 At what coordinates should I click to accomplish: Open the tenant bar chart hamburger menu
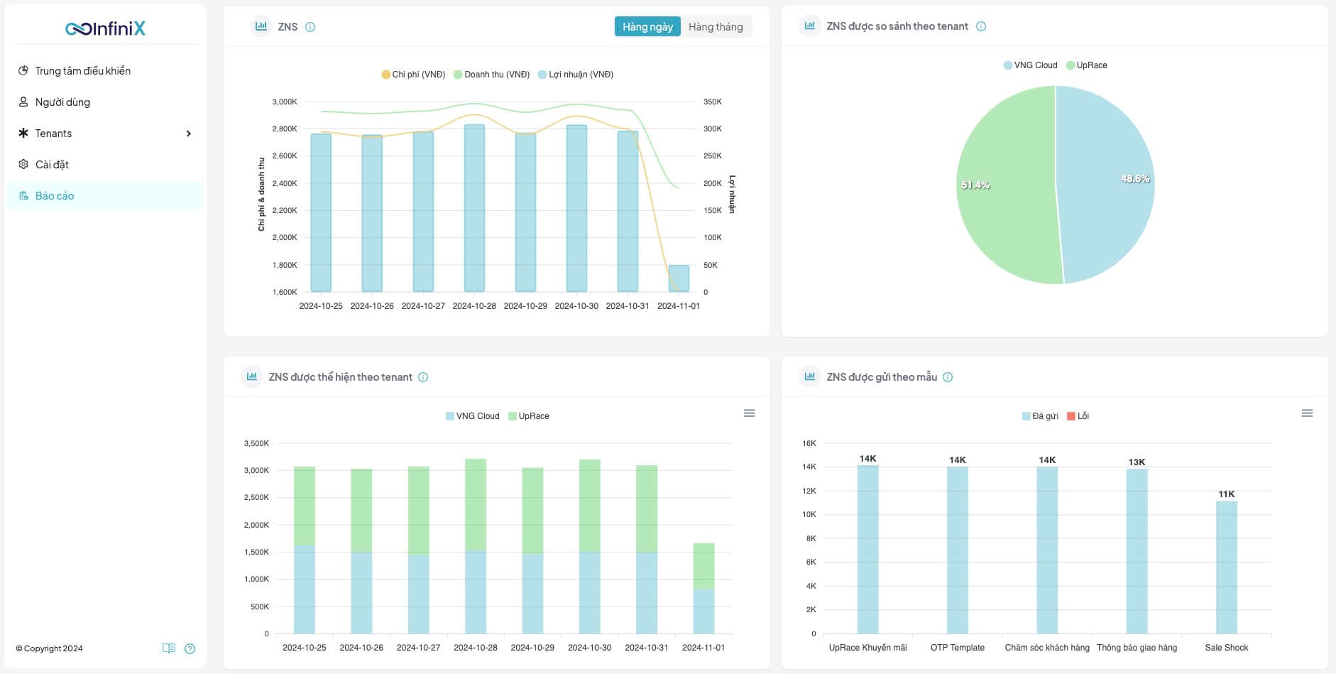(x=749, y=413)
